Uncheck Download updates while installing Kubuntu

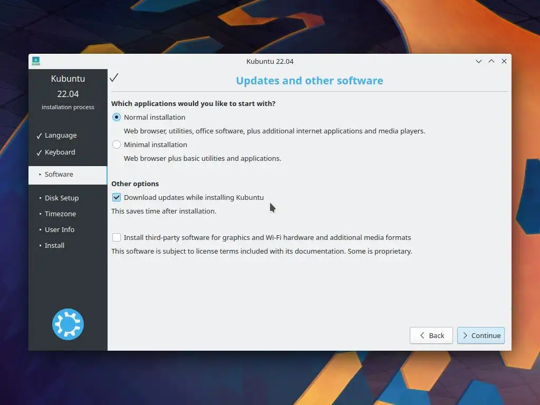click(x=117, y=197)
